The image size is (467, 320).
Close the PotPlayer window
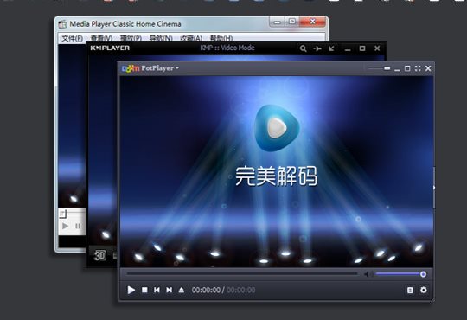[x=428, y=68]
